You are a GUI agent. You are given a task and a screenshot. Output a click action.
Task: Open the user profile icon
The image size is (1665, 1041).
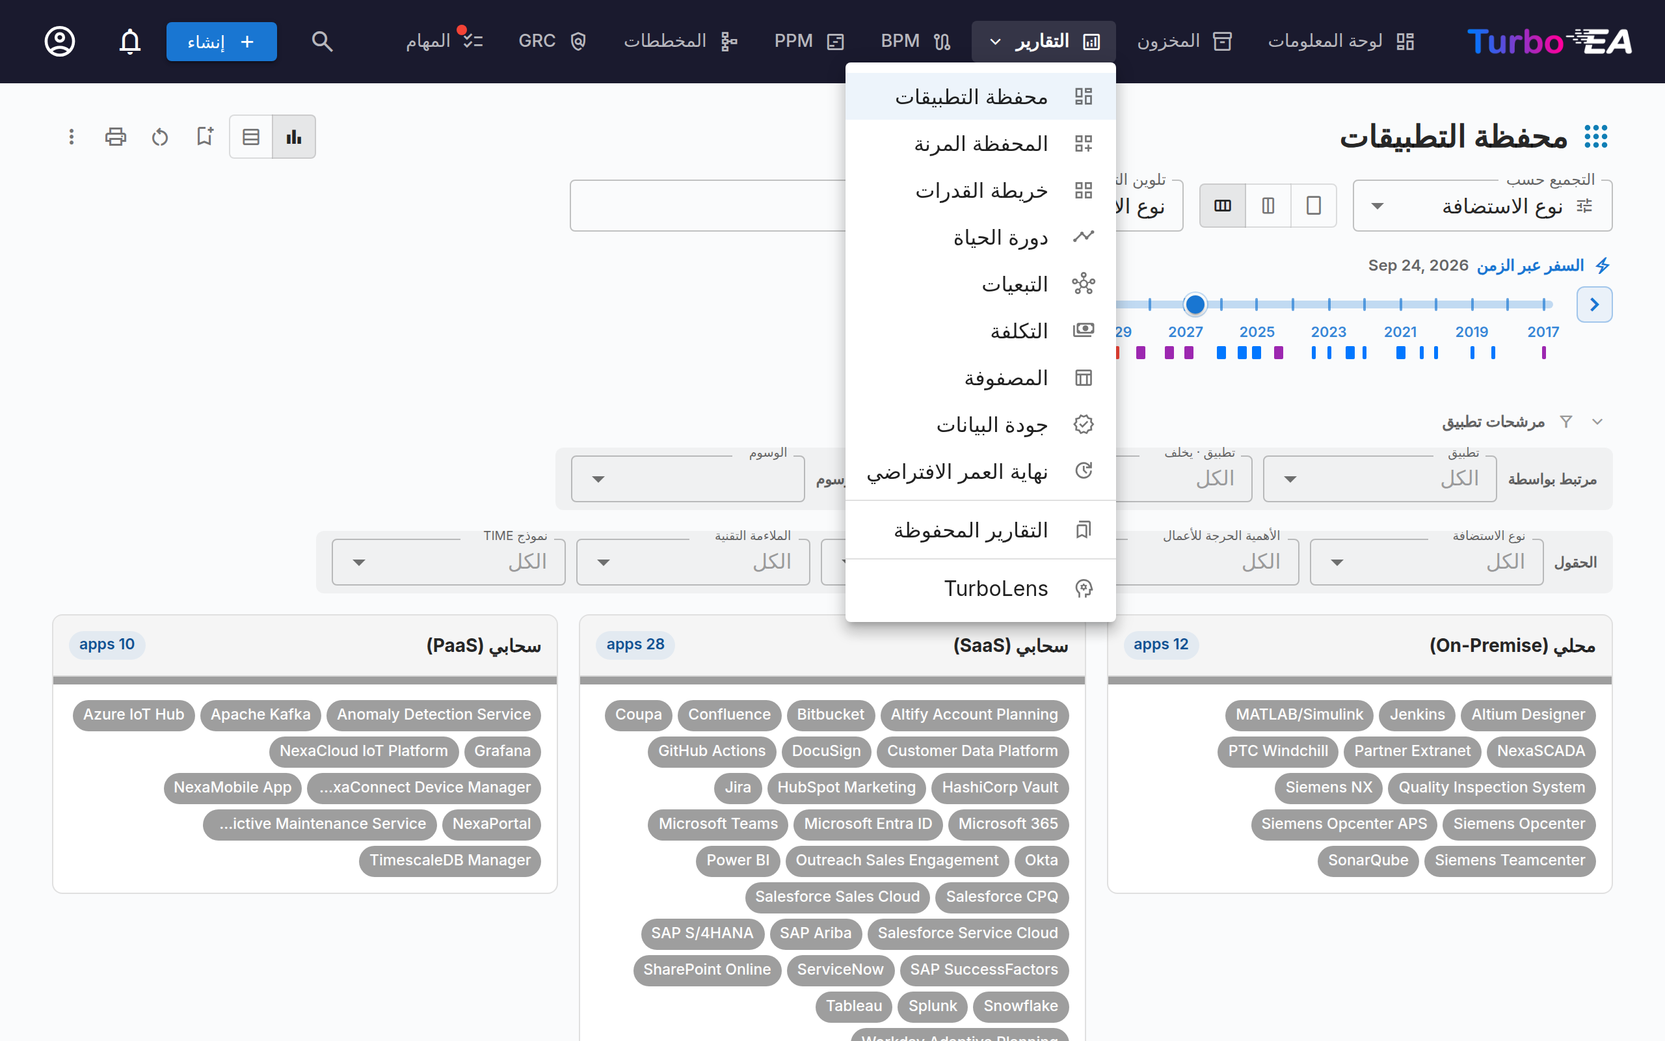[60, 41]
